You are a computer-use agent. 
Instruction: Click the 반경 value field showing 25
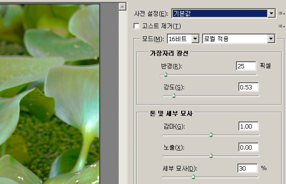tap(246, 66)
